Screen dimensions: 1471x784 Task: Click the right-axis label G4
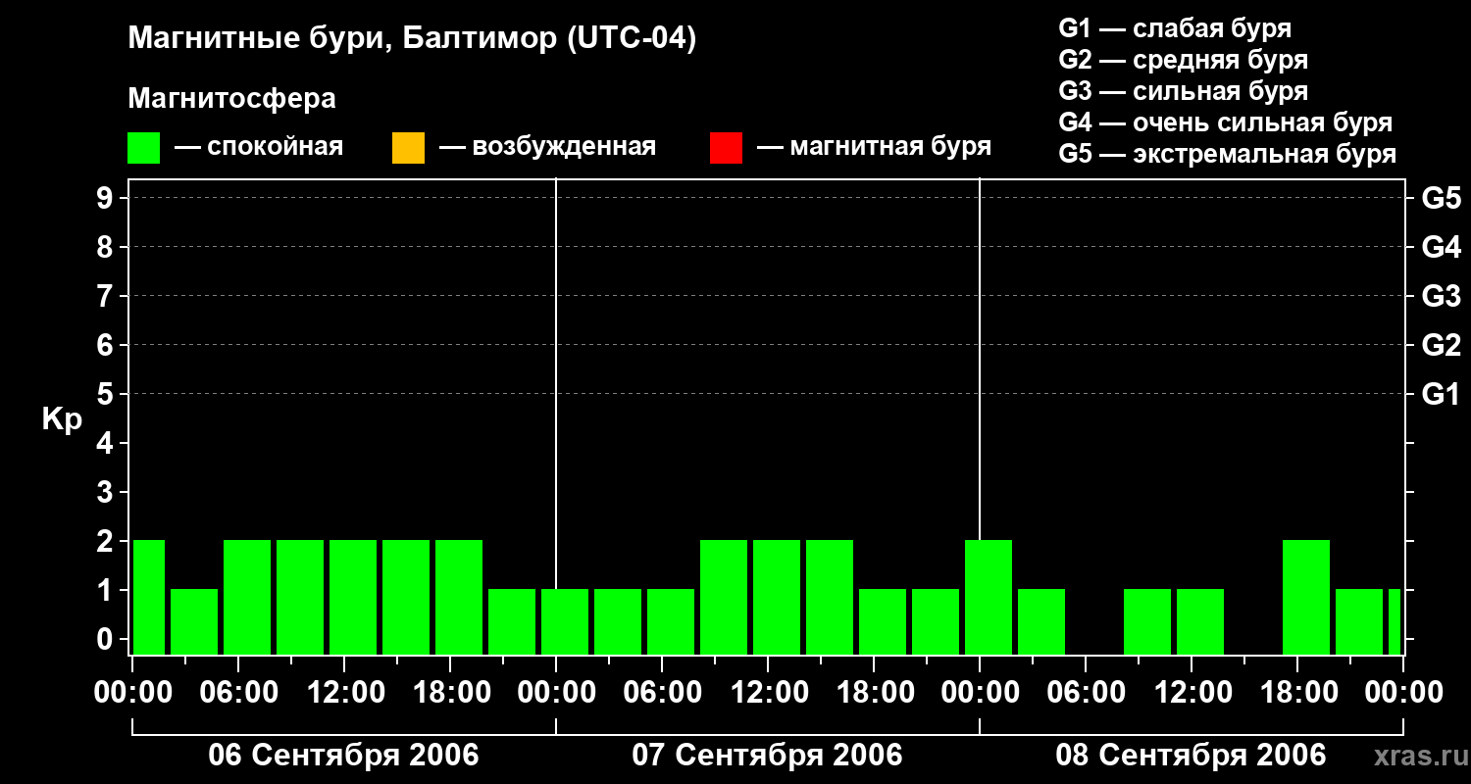pyautogui.click(x=1441, y=247)
